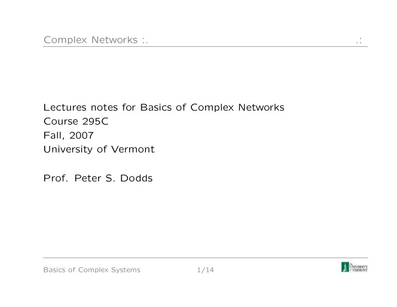The height and width of the screenshot is (307, 397).
Task: Click the 'Course 295C' line
Action: 76,121
